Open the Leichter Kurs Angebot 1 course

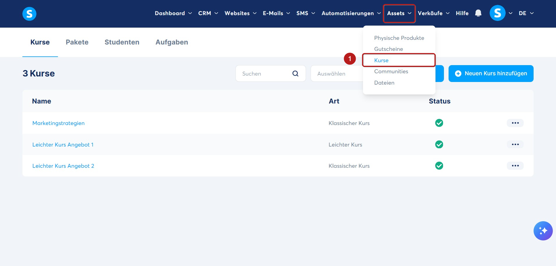pos(63,145)
